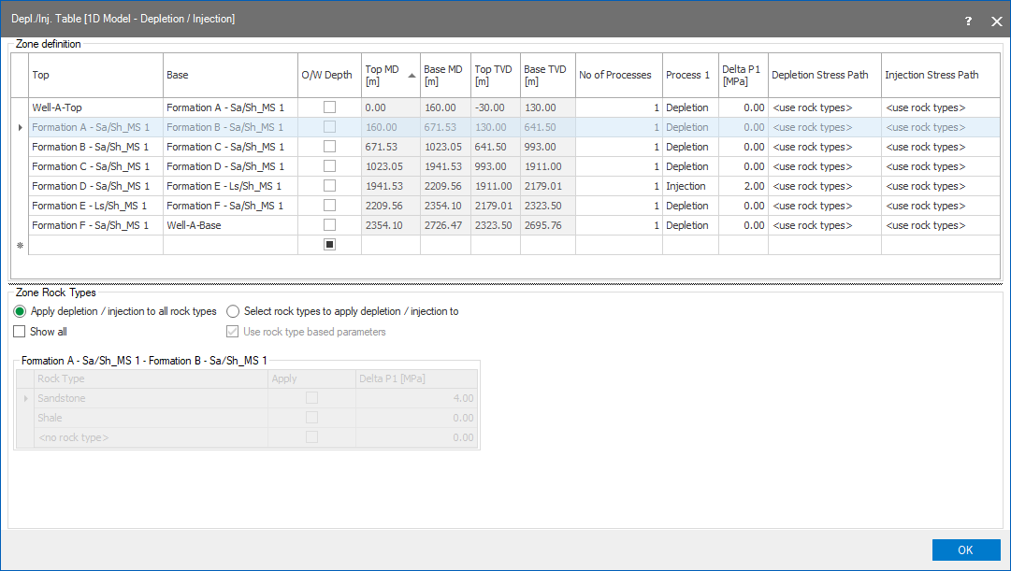Close the Depl./Inj. Table dialog
This screenshot has width=1011, height=571.
(995, 21)
